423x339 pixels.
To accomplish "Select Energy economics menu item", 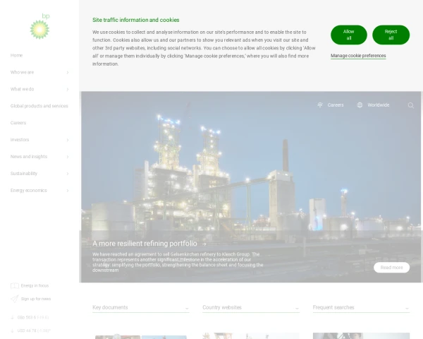I will [29, 190].
